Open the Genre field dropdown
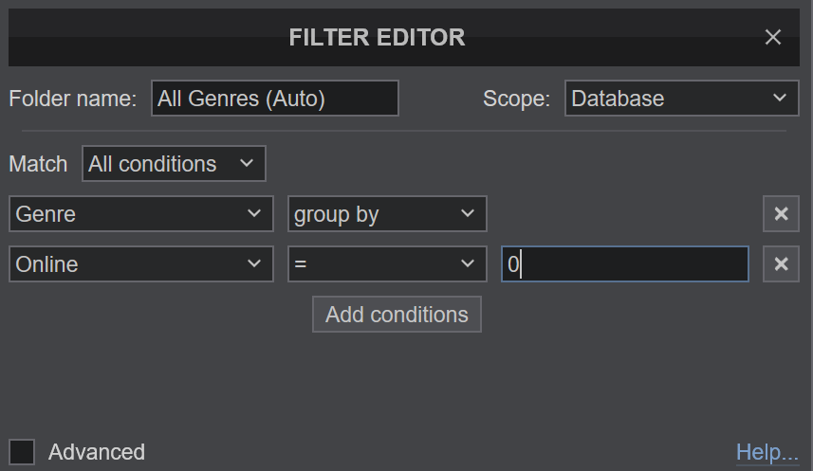The image size is (813, 471). pyautogui.click(x=140, y=214)
